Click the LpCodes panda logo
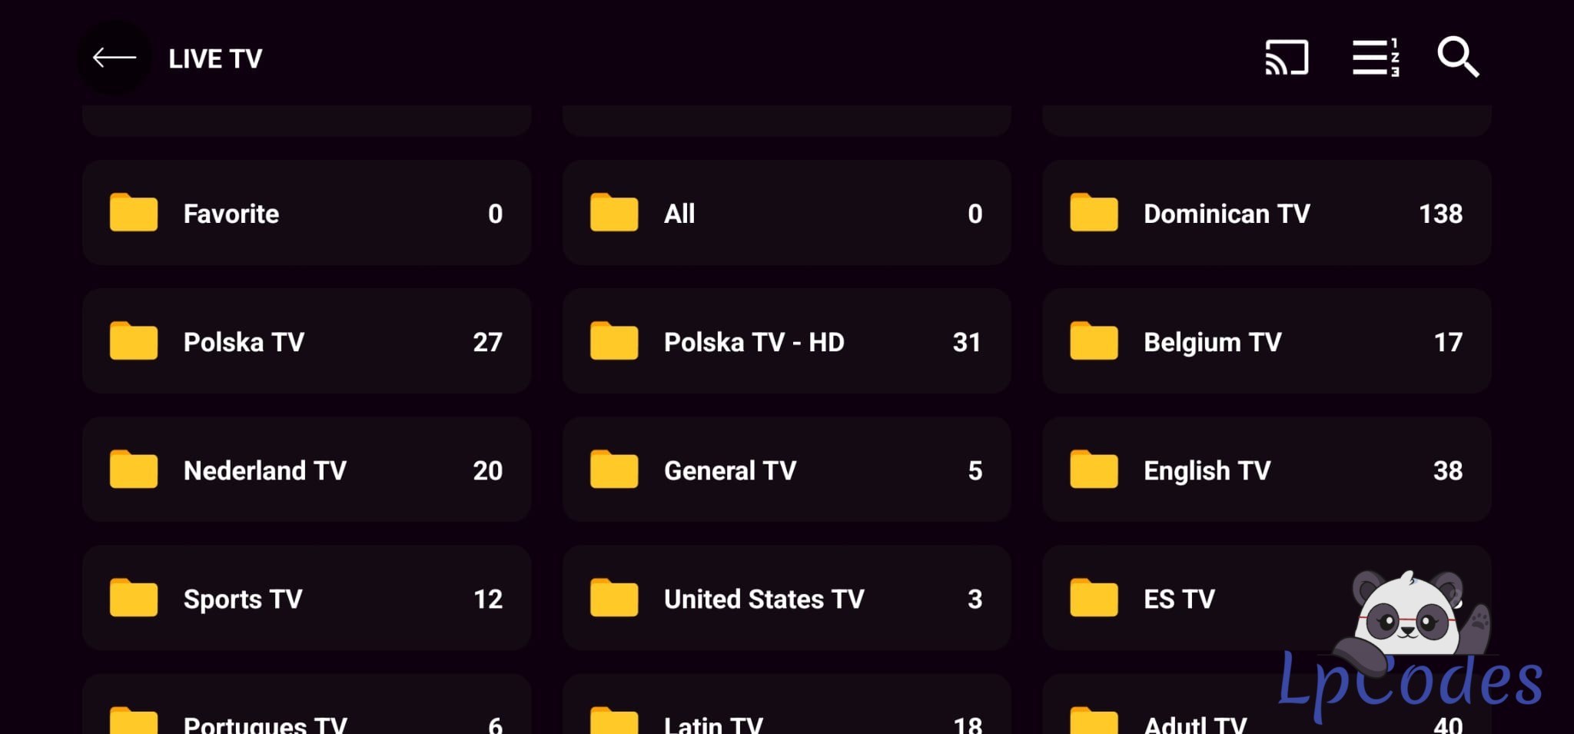 coord(1410,646)
